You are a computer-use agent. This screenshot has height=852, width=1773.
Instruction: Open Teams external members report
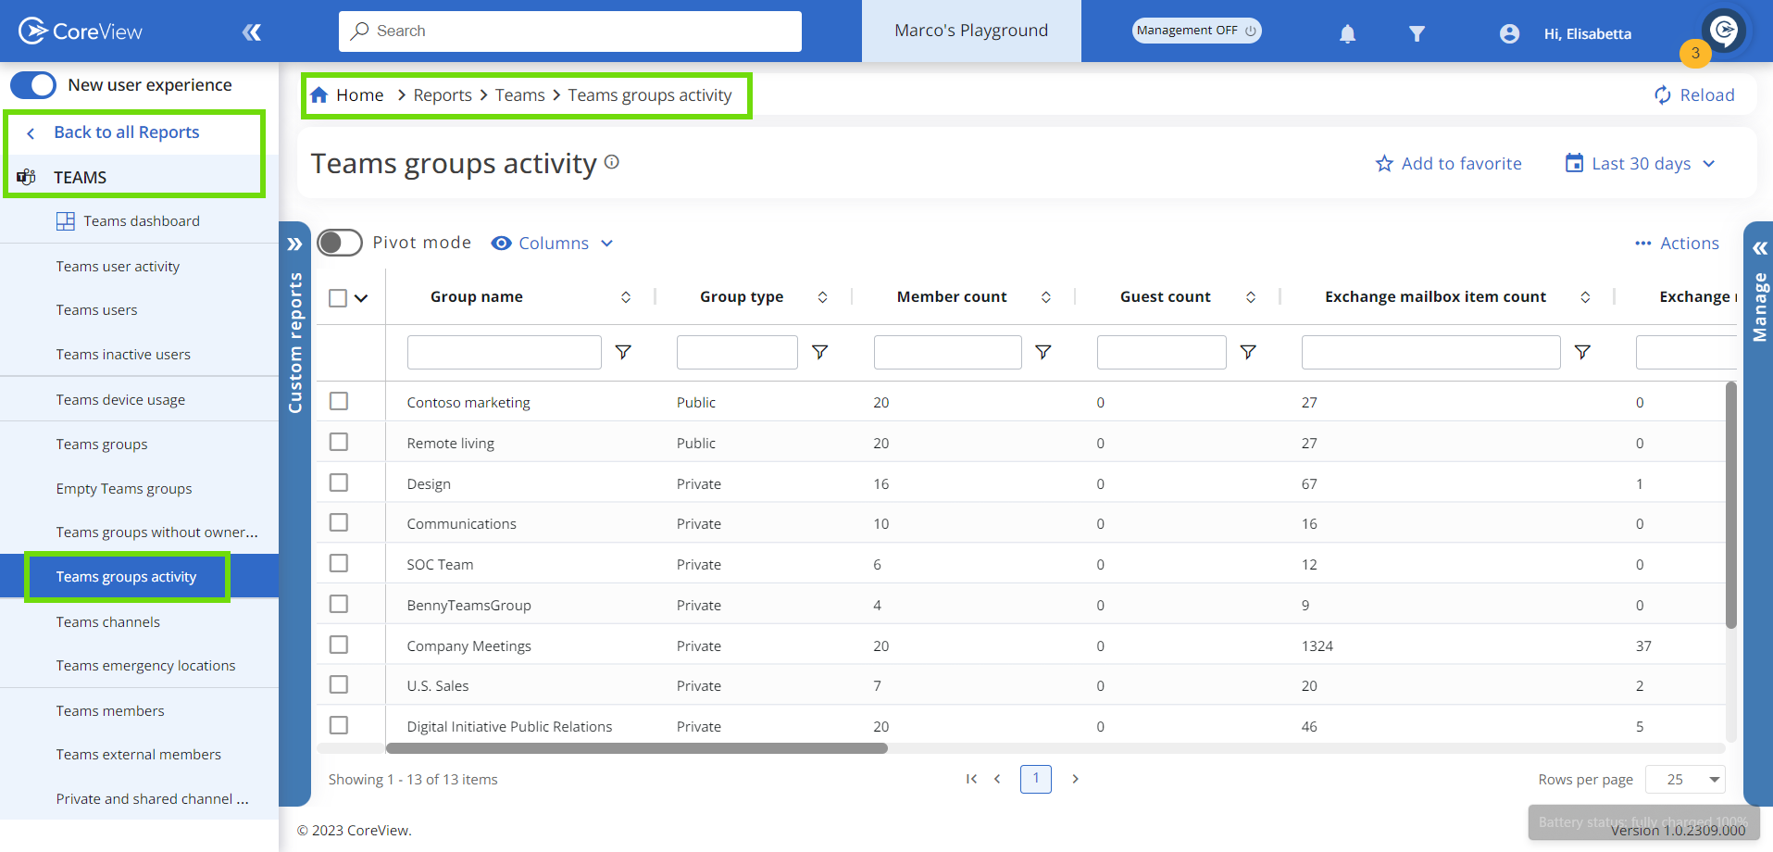coord(139,755)
